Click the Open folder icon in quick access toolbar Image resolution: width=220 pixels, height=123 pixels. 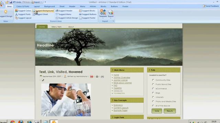tap(7, 2)
